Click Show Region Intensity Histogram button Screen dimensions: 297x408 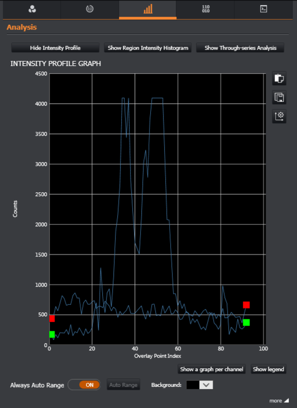148,48
